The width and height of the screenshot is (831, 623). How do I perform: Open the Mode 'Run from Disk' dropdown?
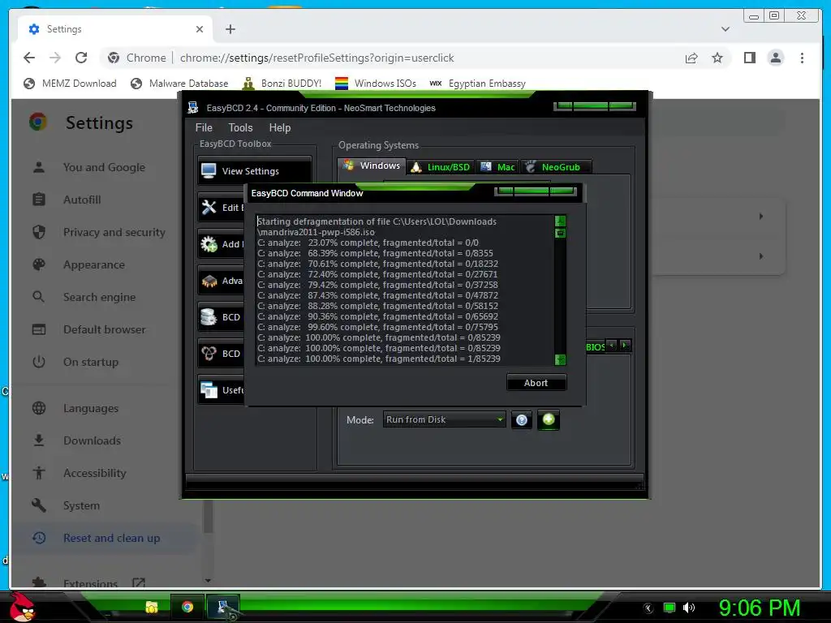pyautogui.click(x=444, y=419)
